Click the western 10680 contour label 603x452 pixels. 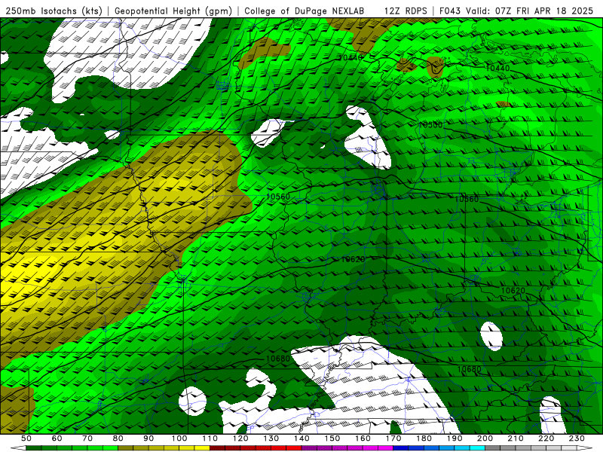pyautogui.click(x=277, y=359)
